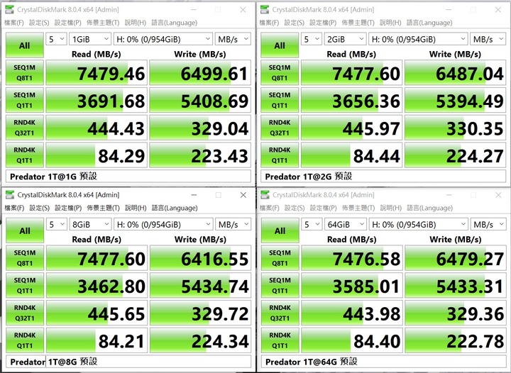The height and width of the screenshot is (373, 511).
Task: Click the 6416.55 write result value
Action: pos(200,258)
